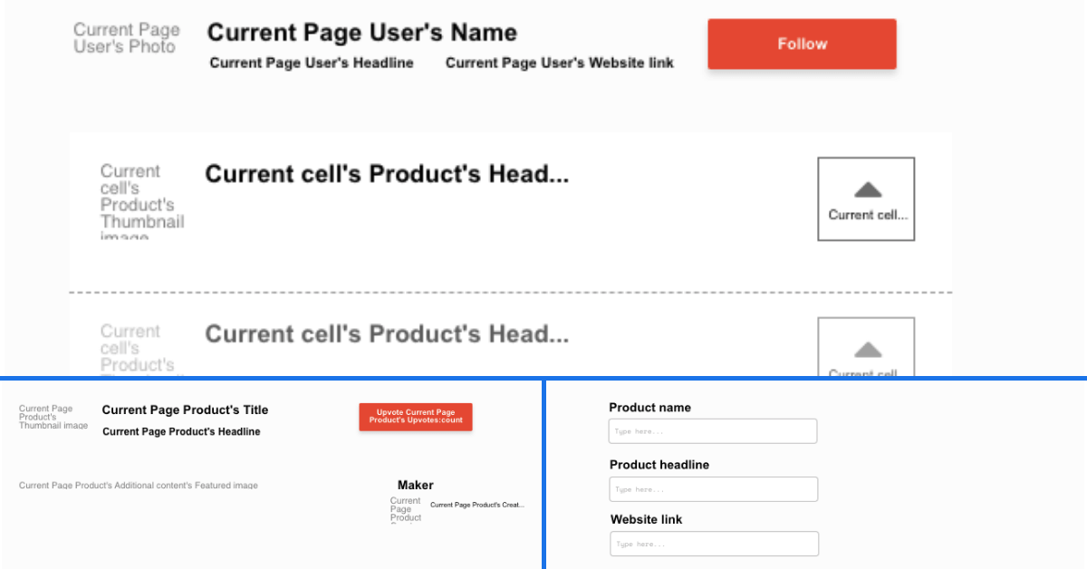Image resolution: width=1087 pixels, height=569 pixels.
Task: Select the Current Page User's Name heading
Action: click(x=361, y=32)
